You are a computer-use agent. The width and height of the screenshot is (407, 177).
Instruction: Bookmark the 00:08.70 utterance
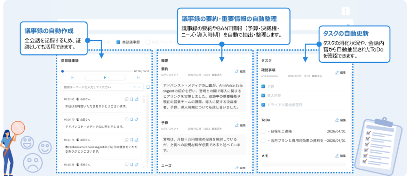(131, 119)
